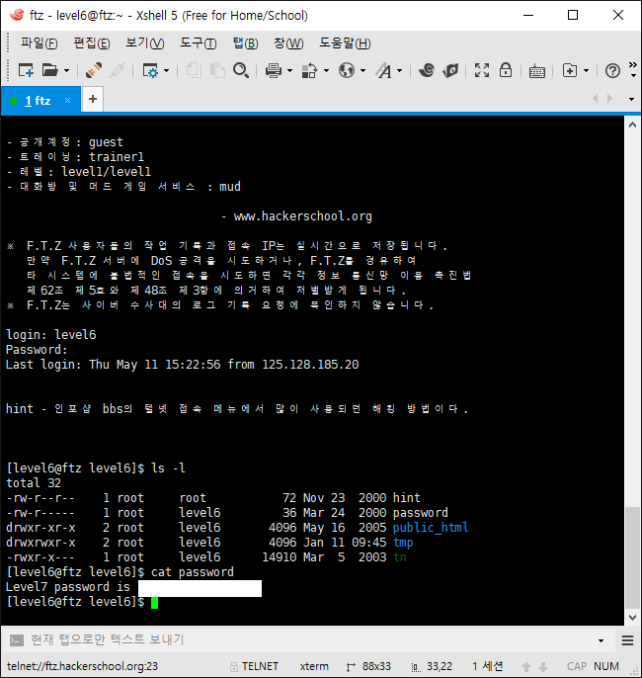Image resolution: width=642 pixels, height=678 pixels.
Task: Click the 1 세션 status entry
Action: (x=487, y=666)
